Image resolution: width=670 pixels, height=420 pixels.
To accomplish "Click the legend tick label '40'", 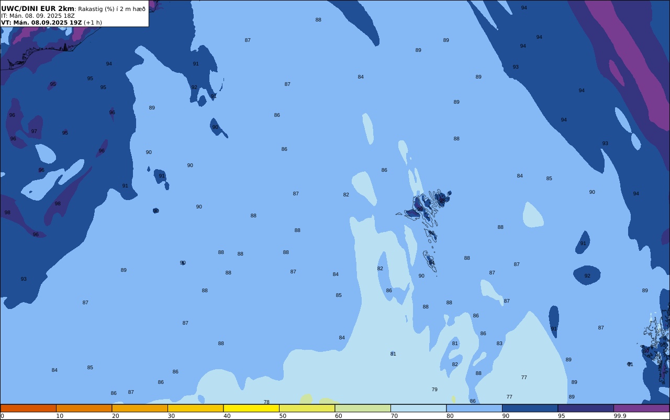I will pos(227,416).
